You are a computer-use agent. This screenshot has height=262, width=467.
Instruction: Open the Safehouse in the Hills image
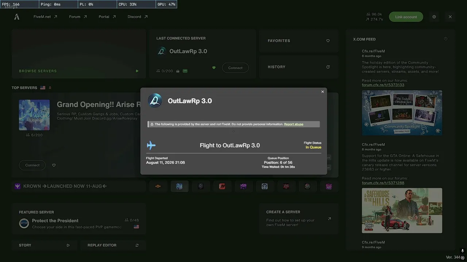point(402,210)
